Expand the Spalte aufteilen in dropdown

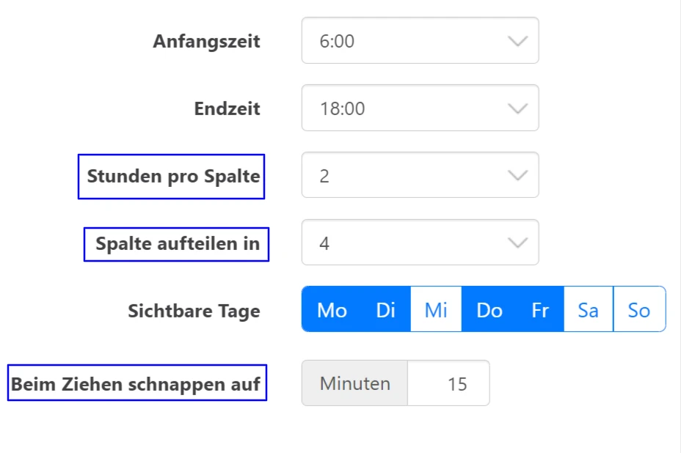click(x=420, y=243)
